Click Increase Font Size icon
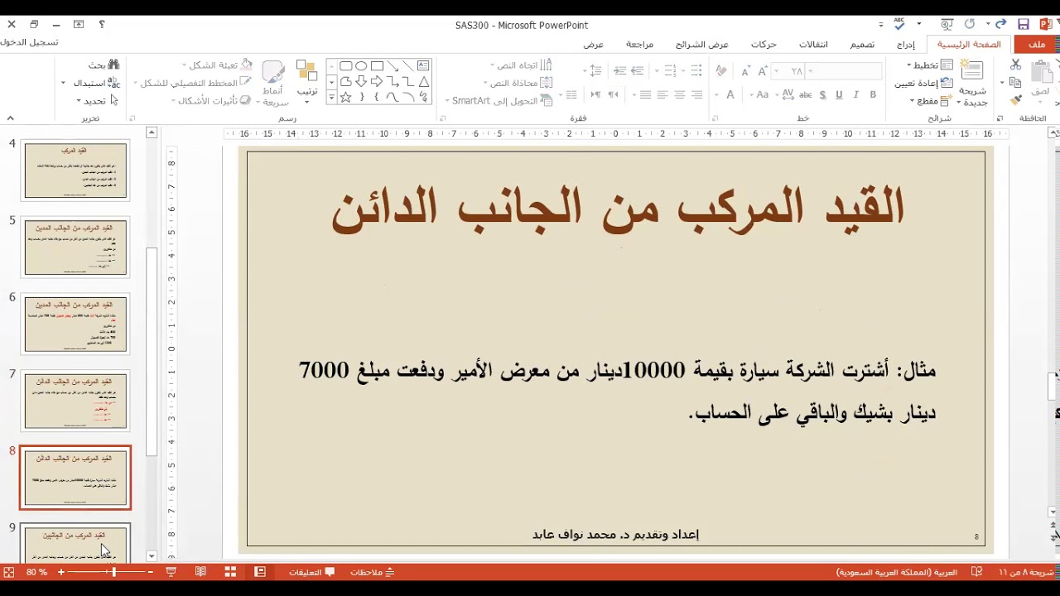The width and height of the screenshot is (1060, 596). click(763, 71)
